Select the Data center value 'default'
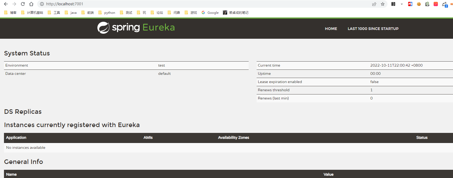The height and width of the screenshot is (178, 453). click(x=165, y=73)
